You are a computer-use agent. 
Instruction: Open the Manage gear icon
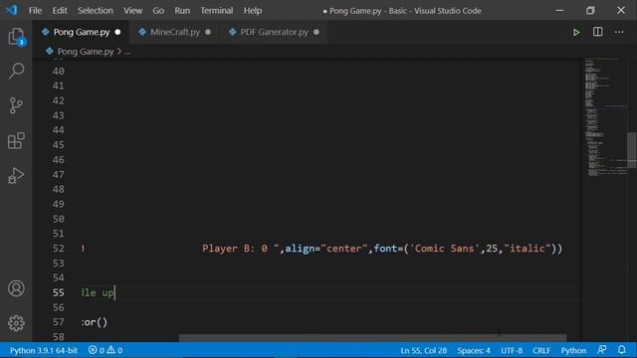coord(16,323)
